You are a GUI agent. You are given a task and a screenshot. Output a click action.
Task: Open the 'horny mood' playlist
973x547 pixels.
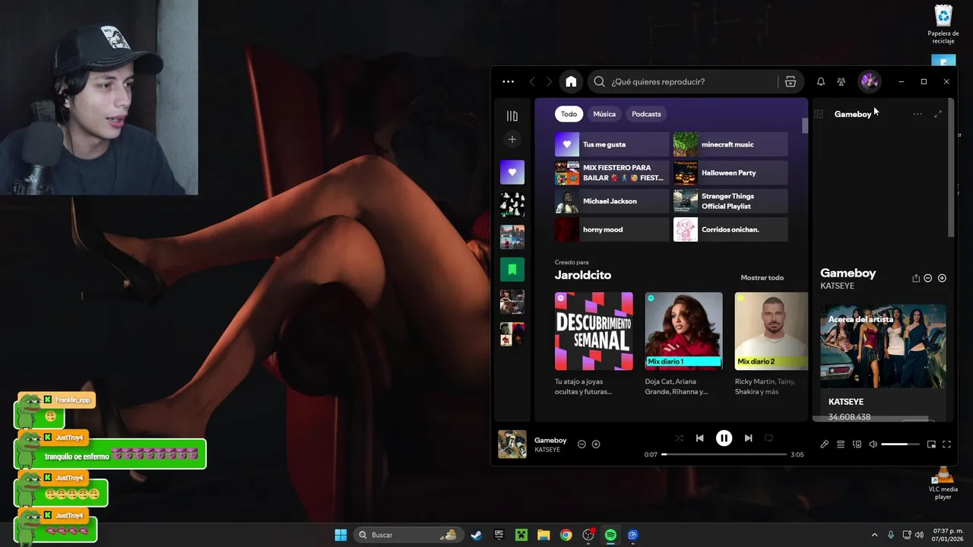tap(612, 229)
